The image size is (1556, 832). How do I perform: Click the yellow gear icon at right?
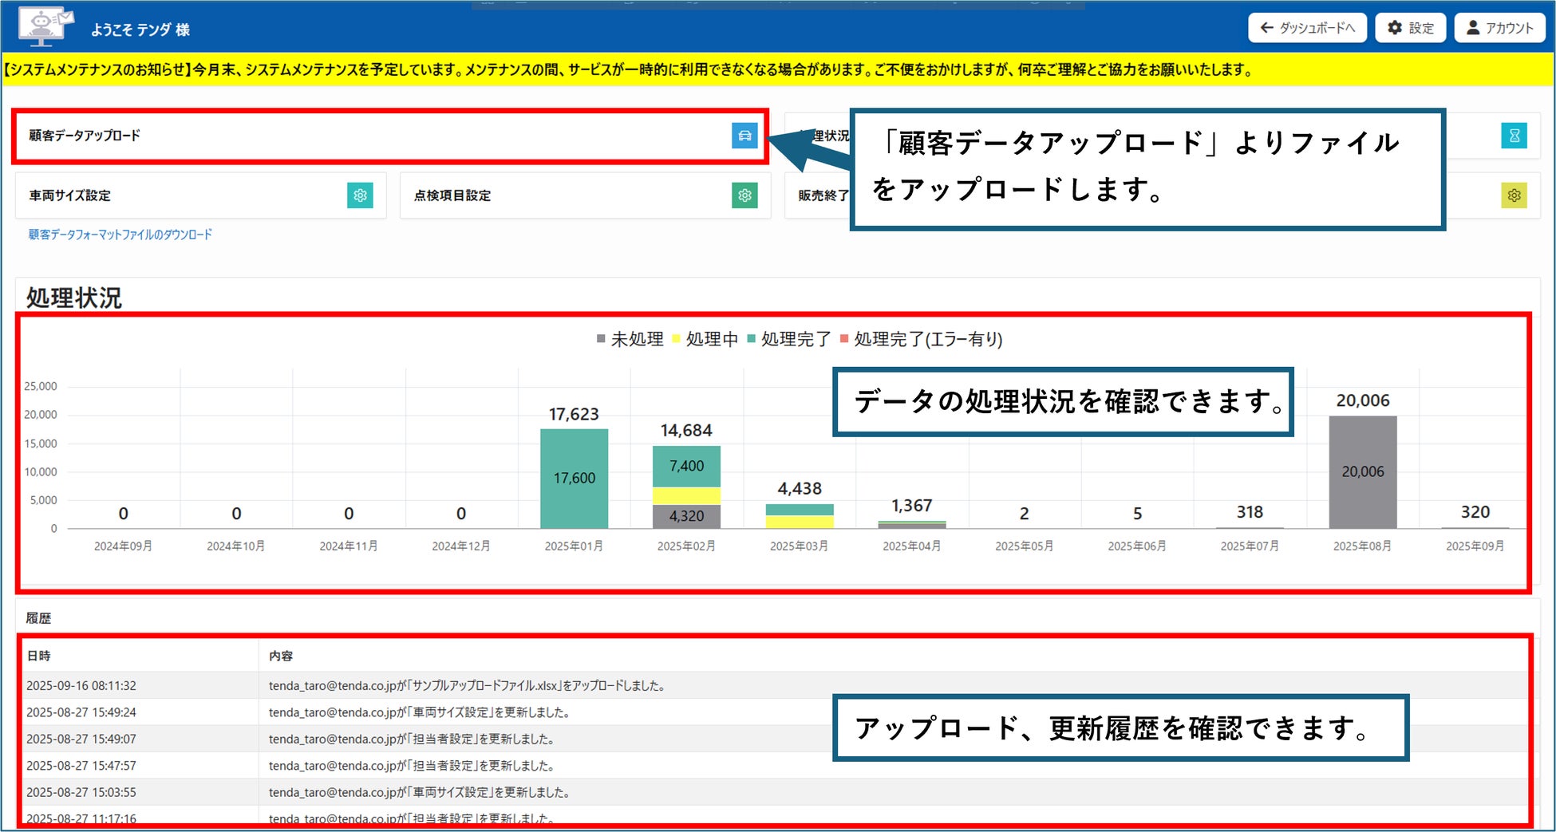coord(1514,195)
